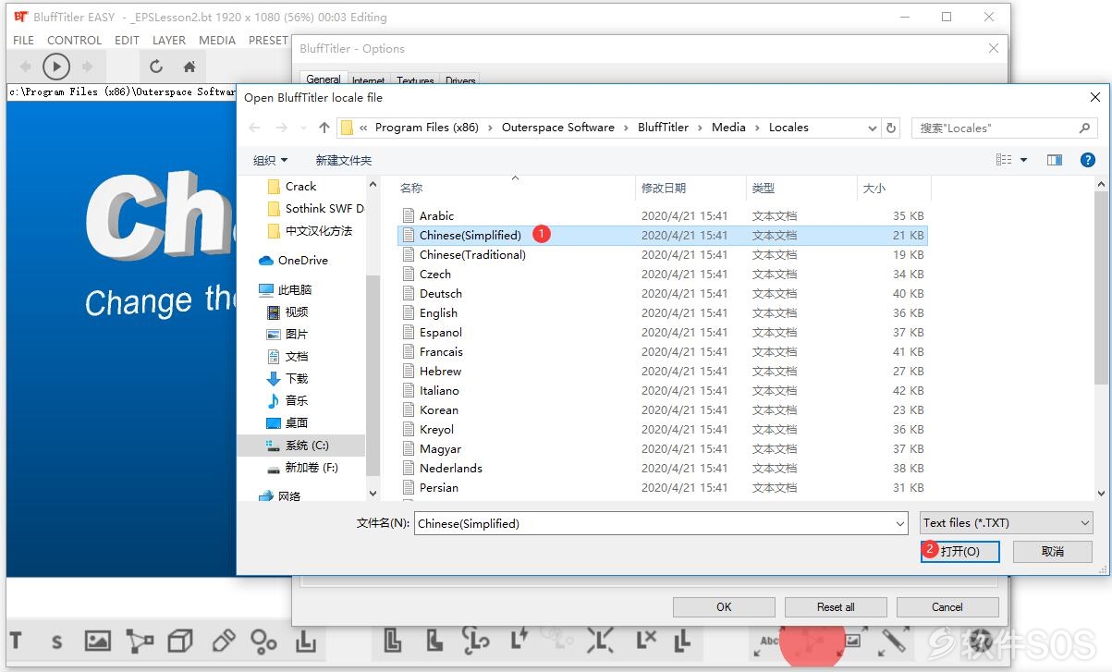
Task: Open the MEDIA menu in BluffTitler
Action: coord(217,40)
